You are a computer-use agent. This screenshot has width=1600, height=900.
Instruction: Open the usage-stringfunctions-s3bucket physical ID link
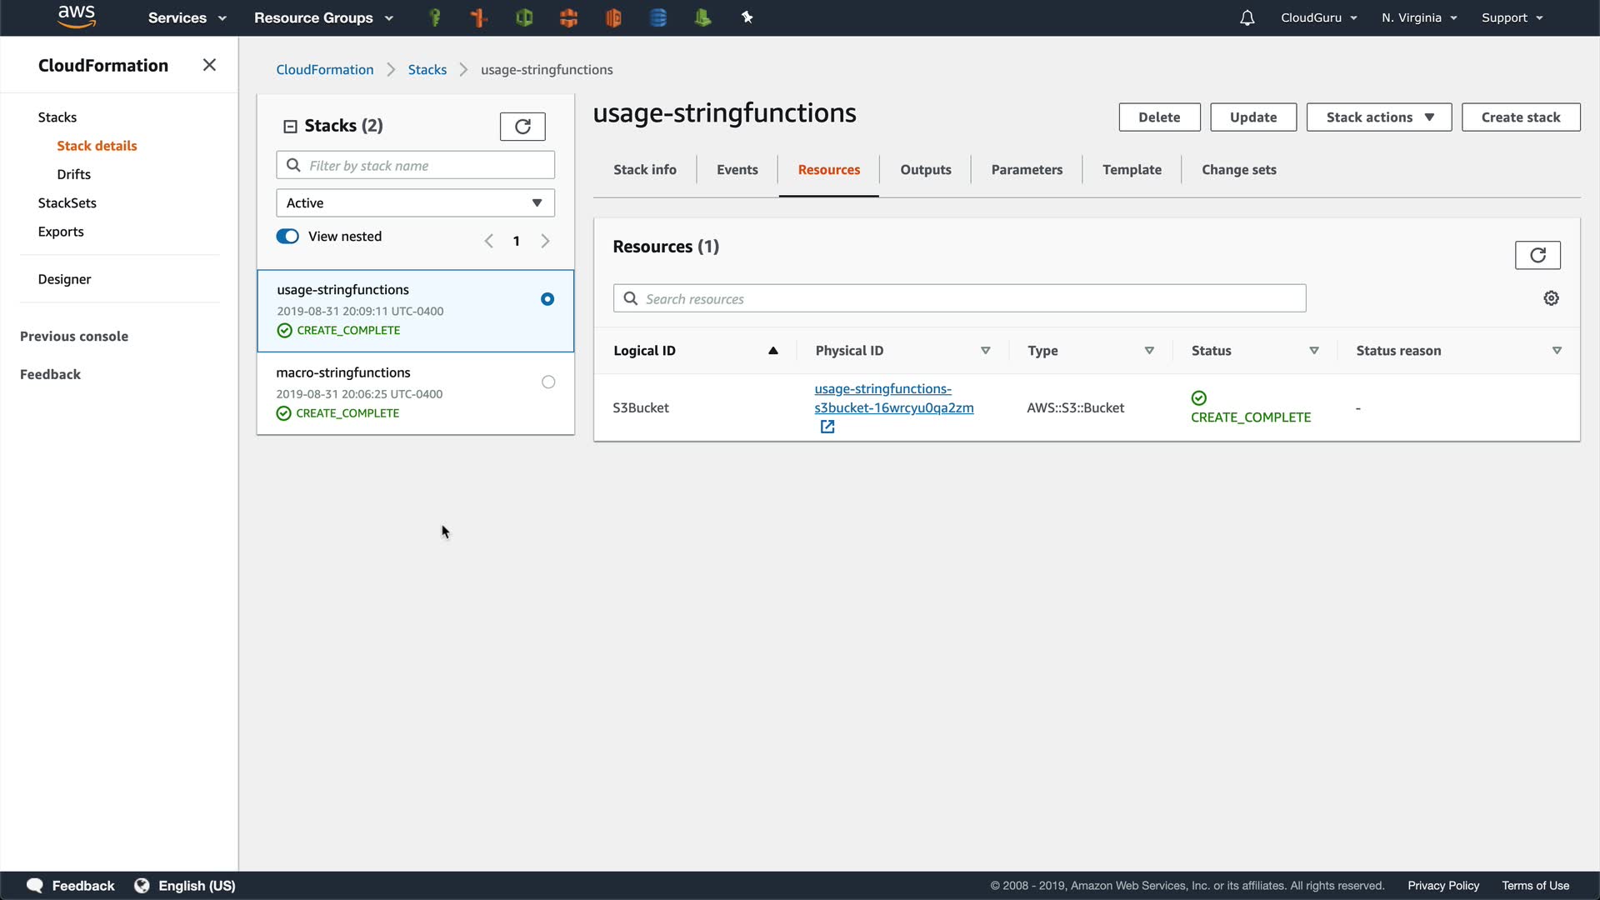point(893,398)
